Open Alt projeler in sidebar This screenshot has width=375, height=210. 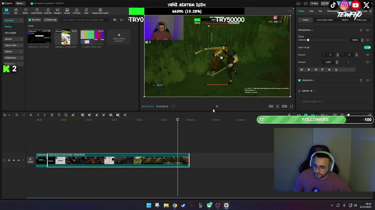point(11,33)
